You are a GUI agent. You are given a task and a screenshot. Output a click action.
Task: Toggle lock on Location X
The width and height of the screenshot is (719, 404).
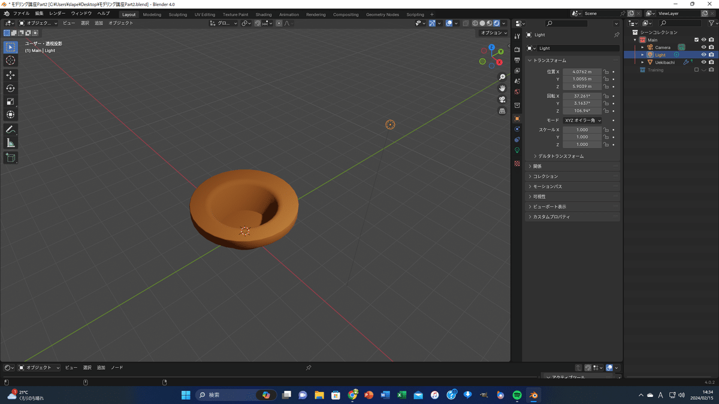(x=606, y=72)
